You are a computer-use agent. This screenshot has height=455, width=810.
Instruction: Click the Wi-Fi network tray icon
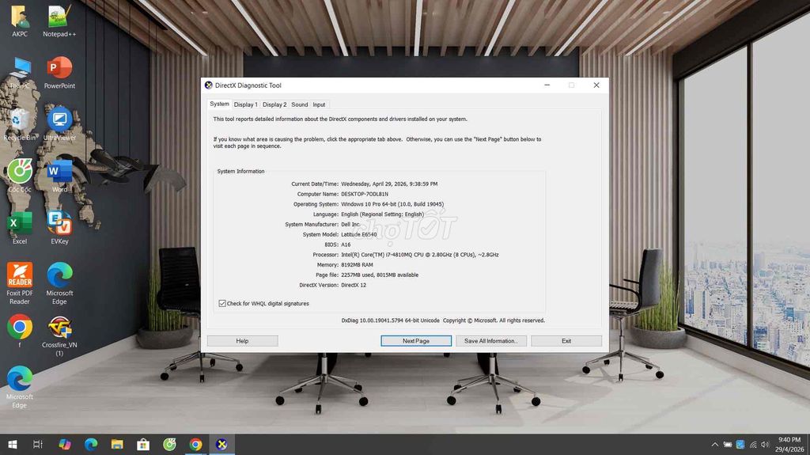tap(753, 445)
